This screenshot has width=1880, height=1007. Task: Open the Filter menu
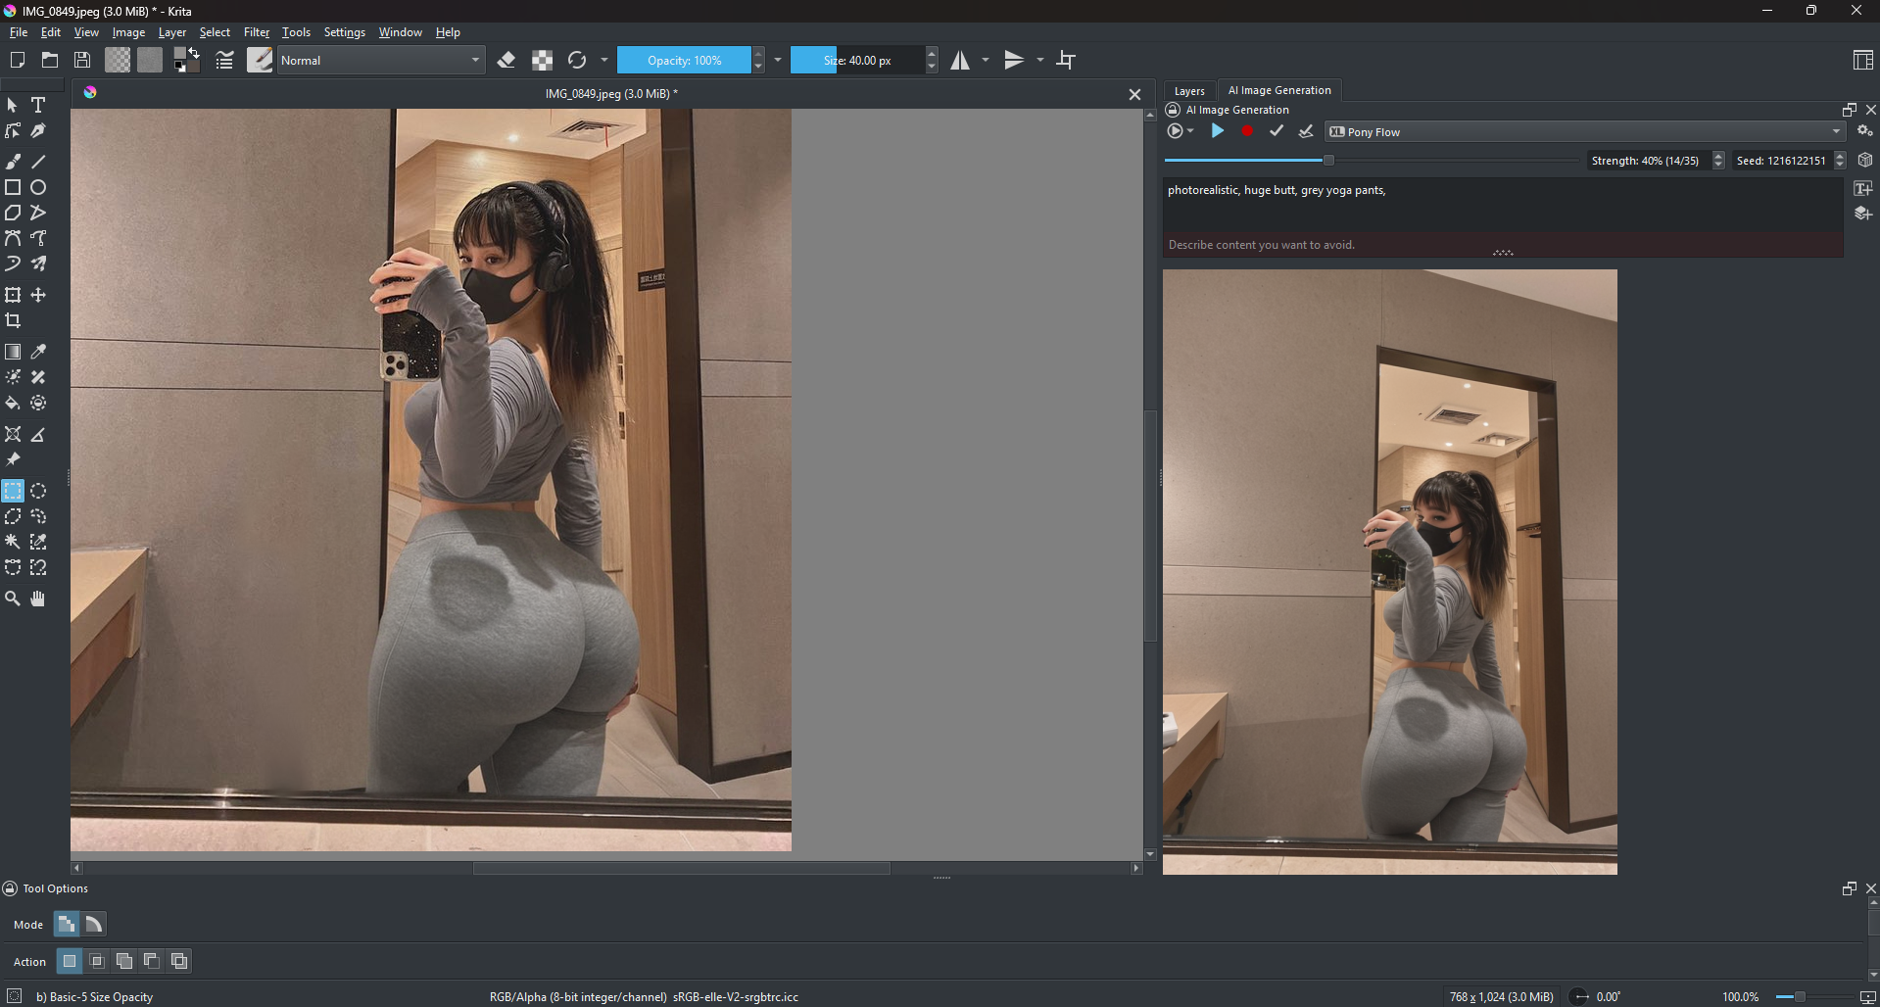pyautogui.click(x=256, y=32)
